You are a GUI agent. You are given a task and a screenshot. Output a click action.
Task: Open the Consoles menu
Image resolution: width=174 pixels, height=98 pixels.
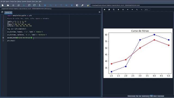coord(24,1)
